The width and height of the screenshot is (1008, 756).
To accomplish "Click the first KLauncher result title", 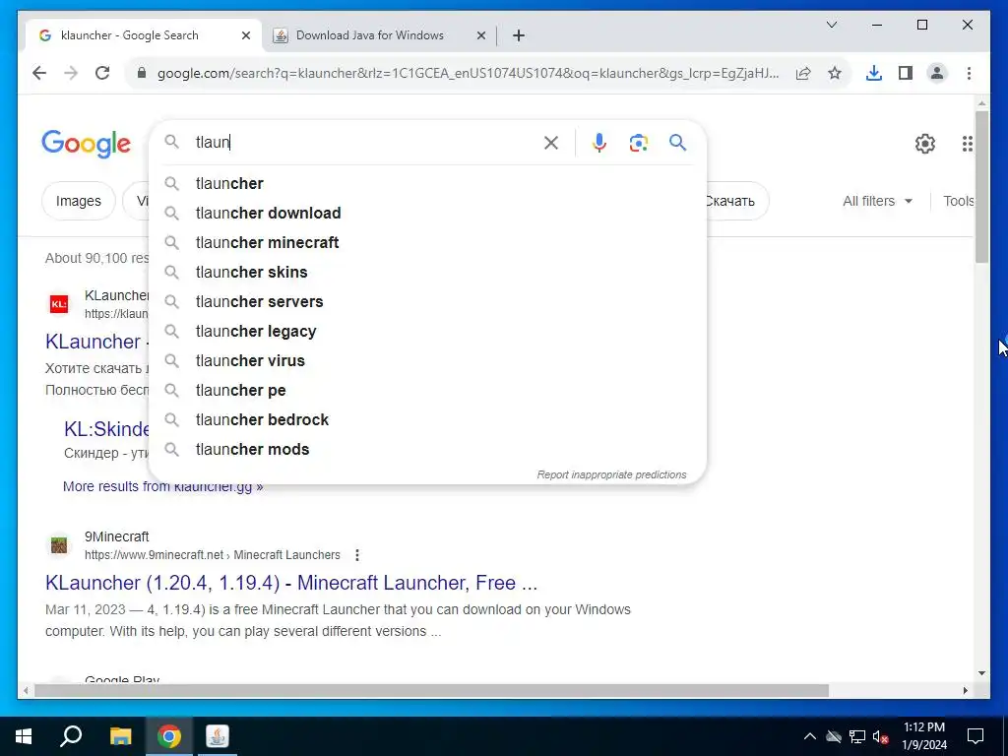I will click(96, 342).
